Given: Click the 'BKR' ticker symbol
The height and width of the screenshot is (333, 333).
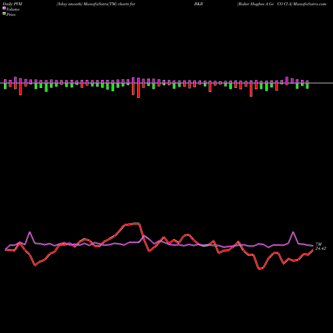Looking at the screenshot, I should pos(198,4).
